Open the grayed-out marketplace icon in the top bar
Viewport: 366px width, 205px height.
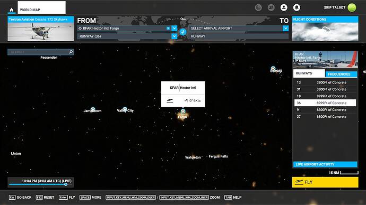point(258,8)
